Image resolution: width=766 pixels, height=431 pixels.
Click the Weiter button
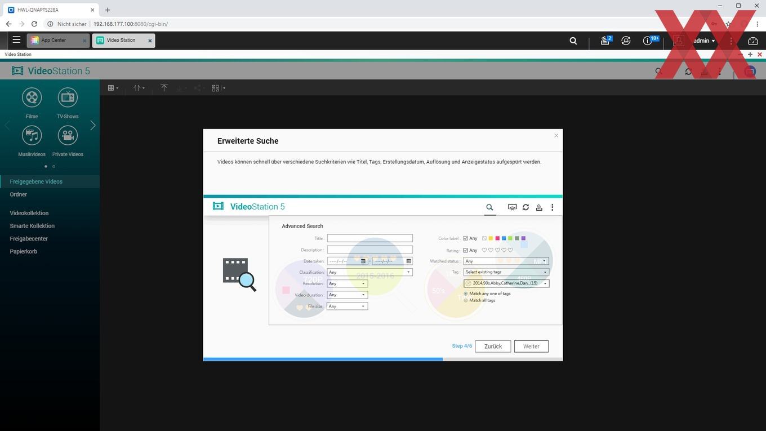point(531,346)
